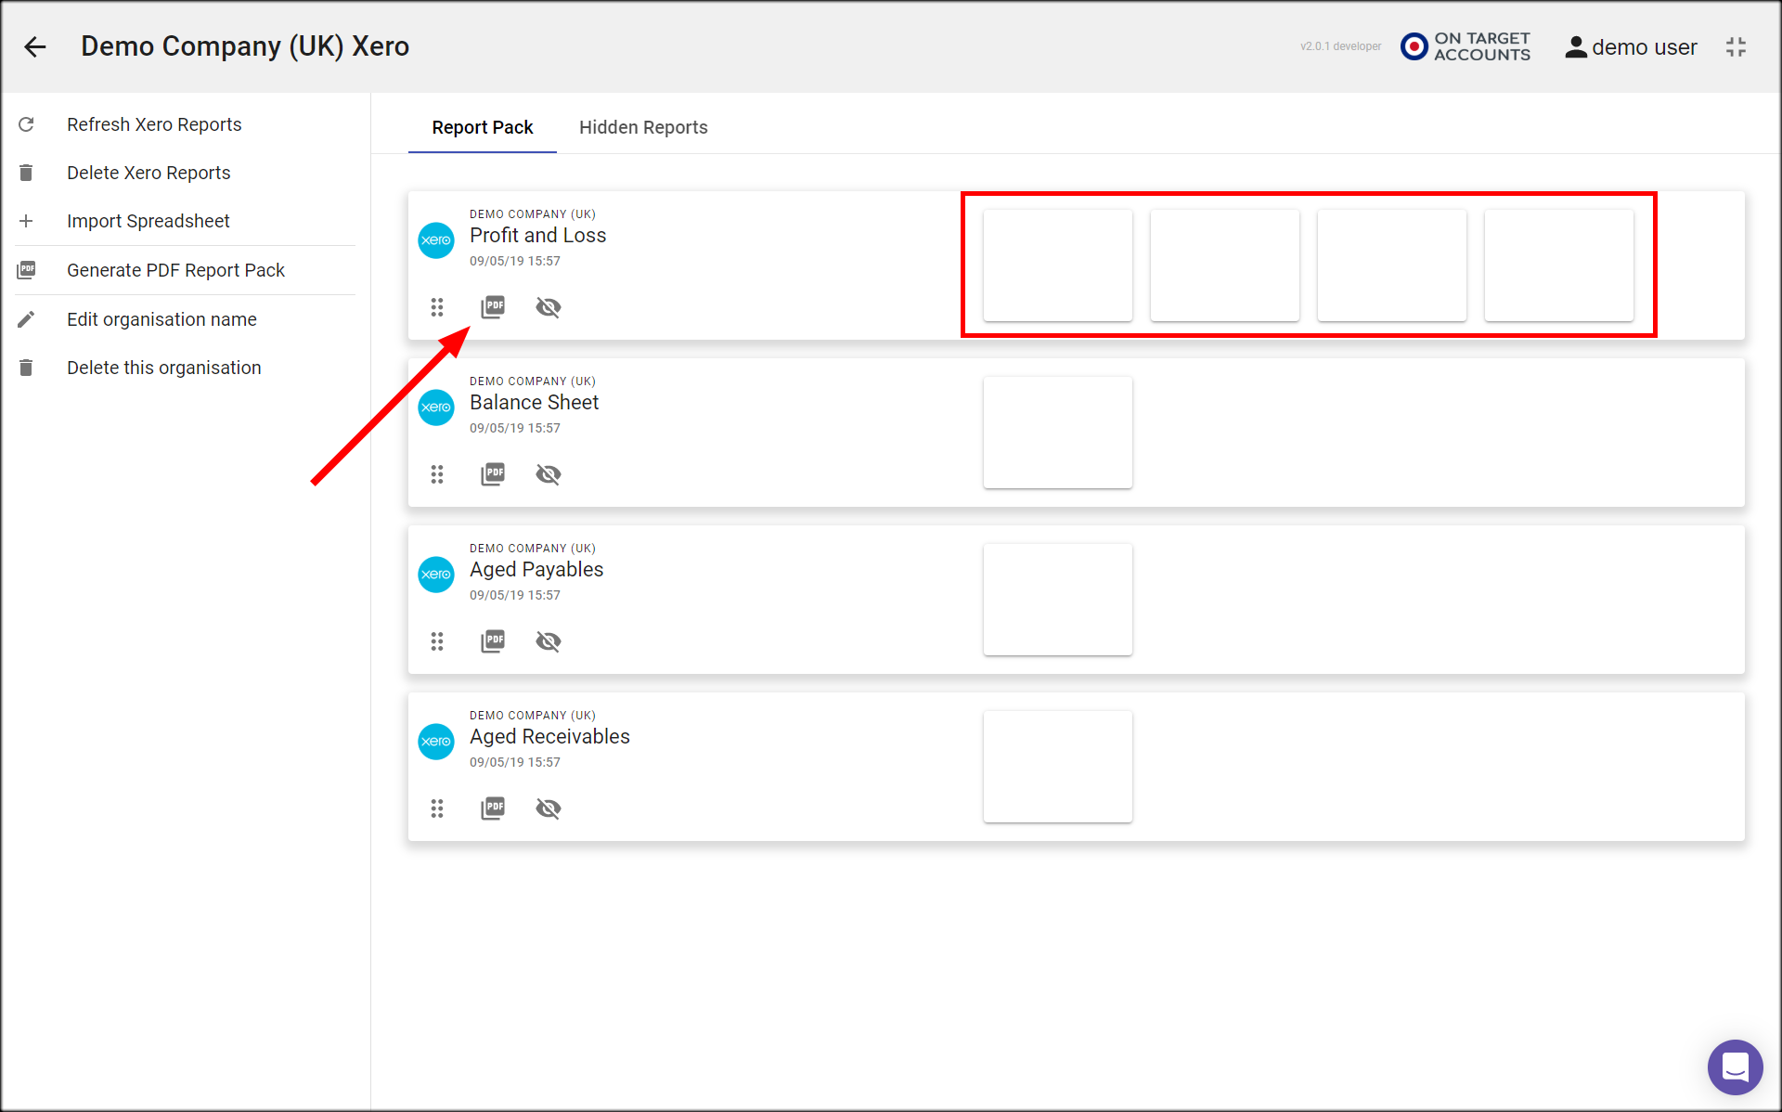Click the pencil icon for Edit organisation name
1782x1112 pixels.
click(26, 319)
